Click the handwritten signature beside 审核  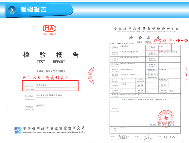(x=147, y=137)
